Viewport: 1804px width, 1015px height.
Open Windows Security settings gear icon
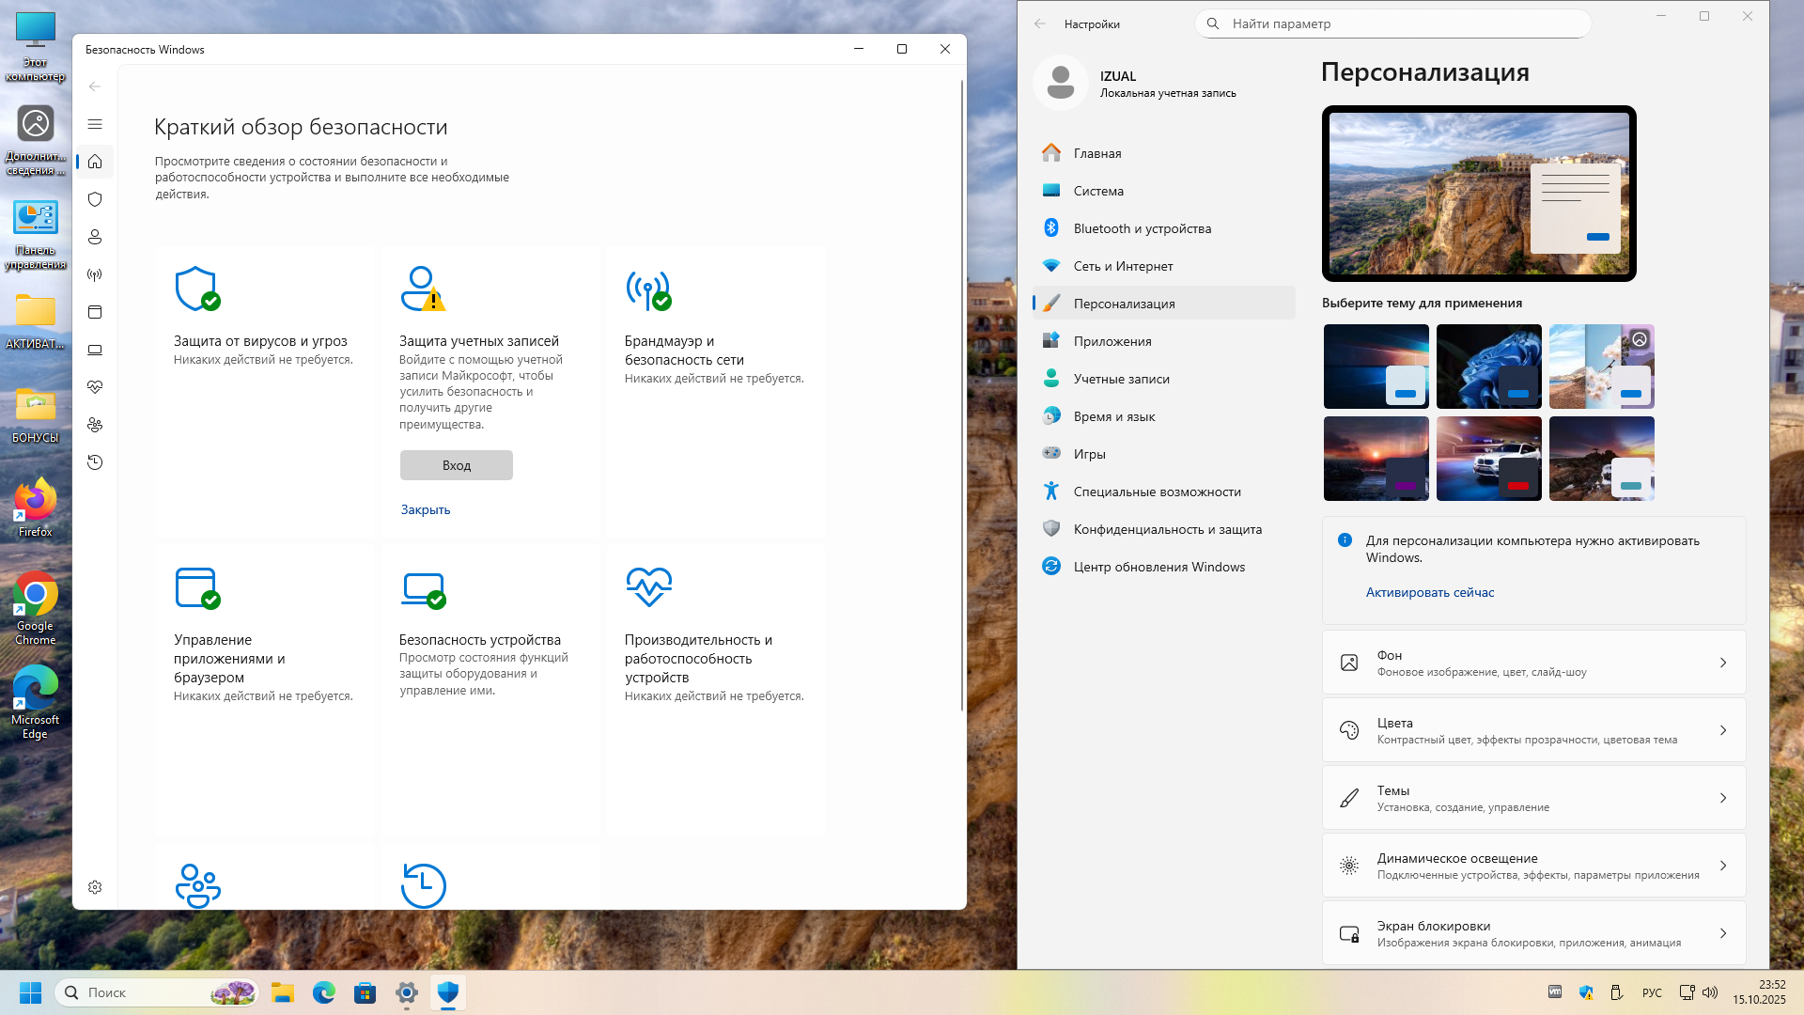pyautogui.click(x=95, y=887)
